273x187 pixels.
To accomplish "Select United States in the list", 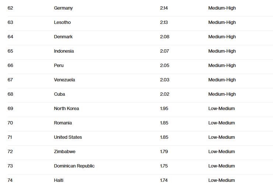I will pyautogui.click(x=68, y=137).
